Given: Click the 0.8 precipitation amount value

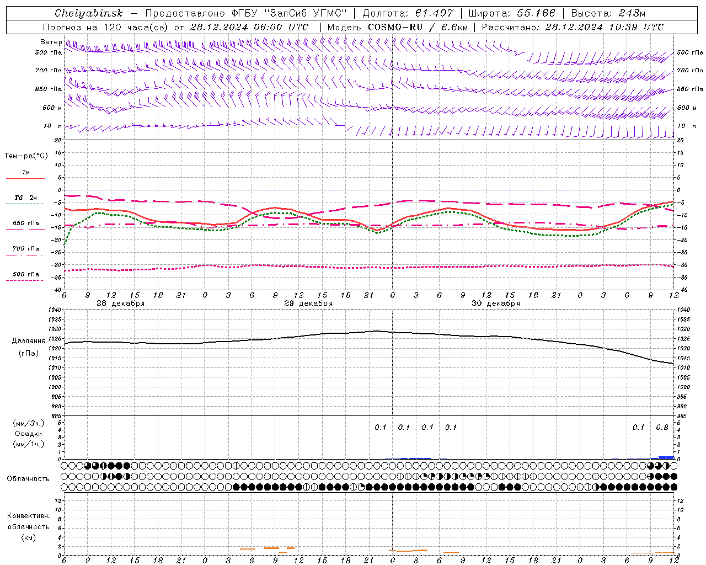Looking at the screenshot, I should coord(662,428).
